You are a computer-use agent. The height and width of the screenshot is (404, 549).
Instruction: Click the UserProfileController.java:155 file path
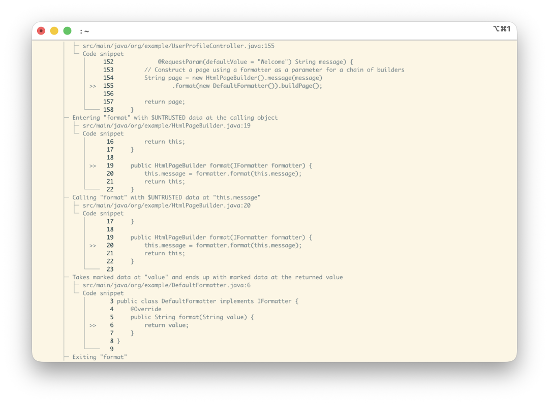(178, 46)
